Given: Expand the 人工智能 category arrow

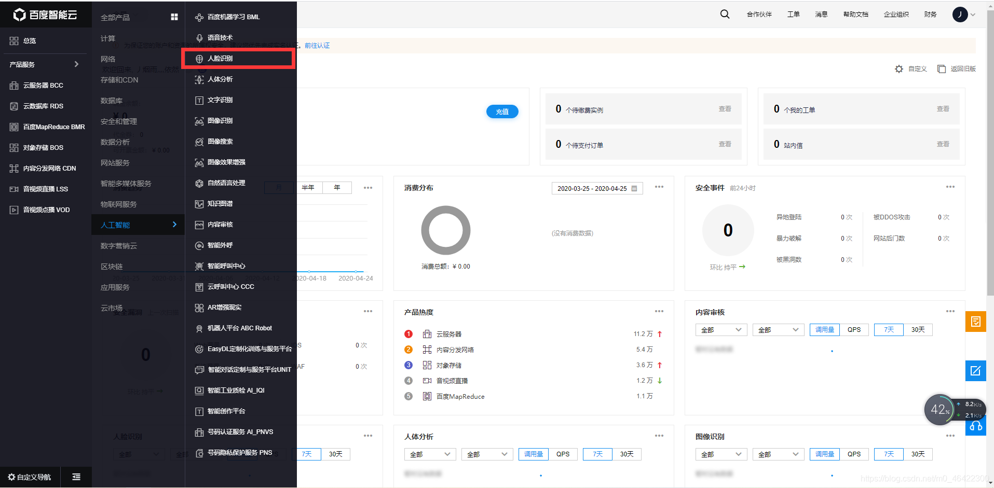Looking at the screenshot, I should click(174, 225).
